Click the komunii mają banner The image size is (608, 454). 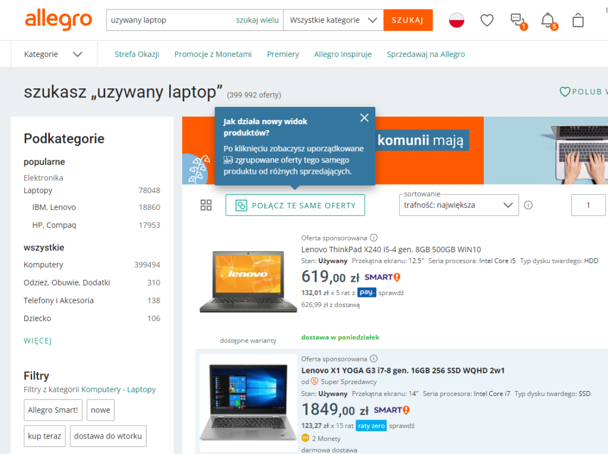tap(421, 140)
